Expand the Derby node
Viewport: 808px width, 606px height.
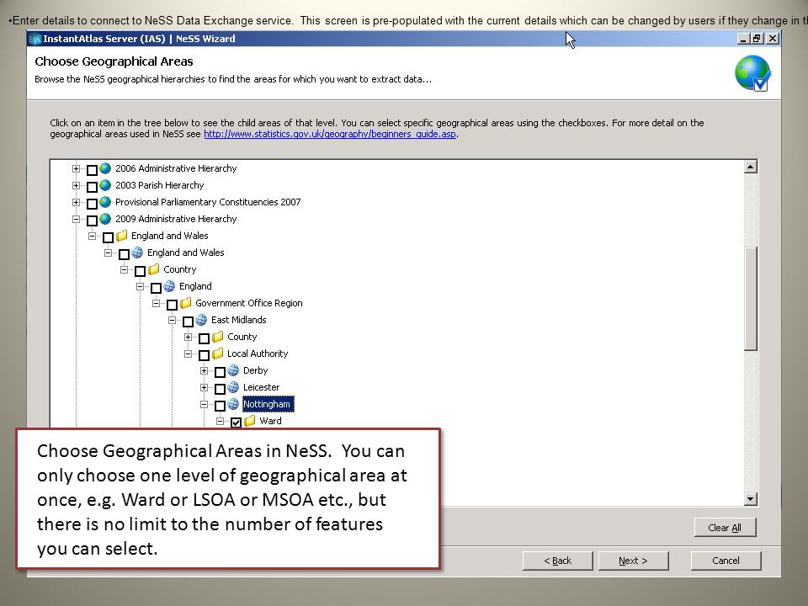click(x=204, y=370)
